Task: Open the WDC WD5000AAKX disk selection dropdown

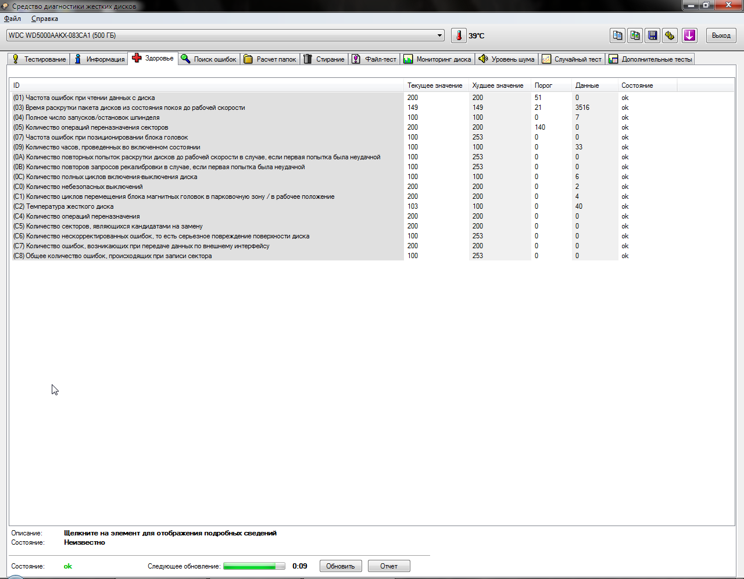Action: [226, 35]
